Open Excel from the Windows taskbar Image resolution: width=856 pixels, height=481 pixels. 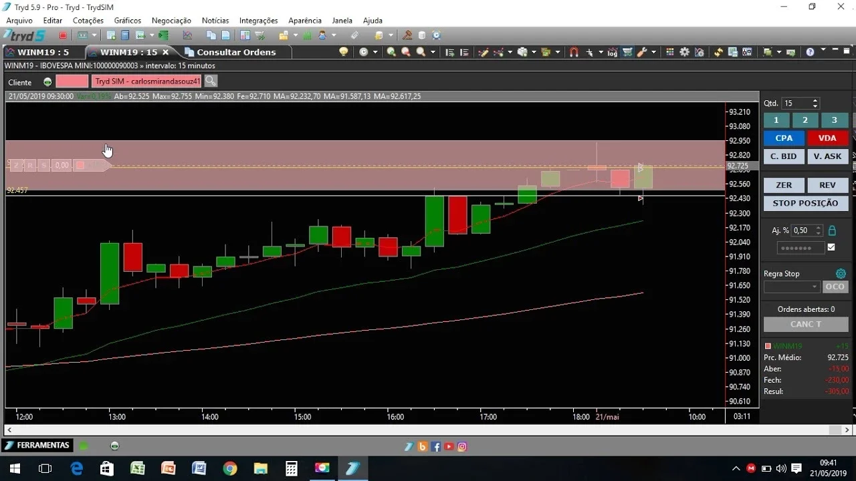point(137,468)
